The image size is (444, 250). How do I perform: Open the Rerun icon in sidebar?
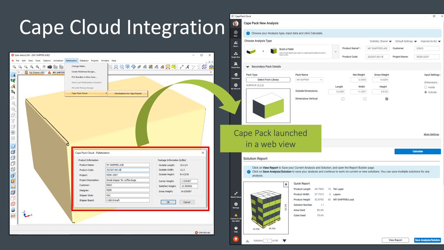coord(236,43)
